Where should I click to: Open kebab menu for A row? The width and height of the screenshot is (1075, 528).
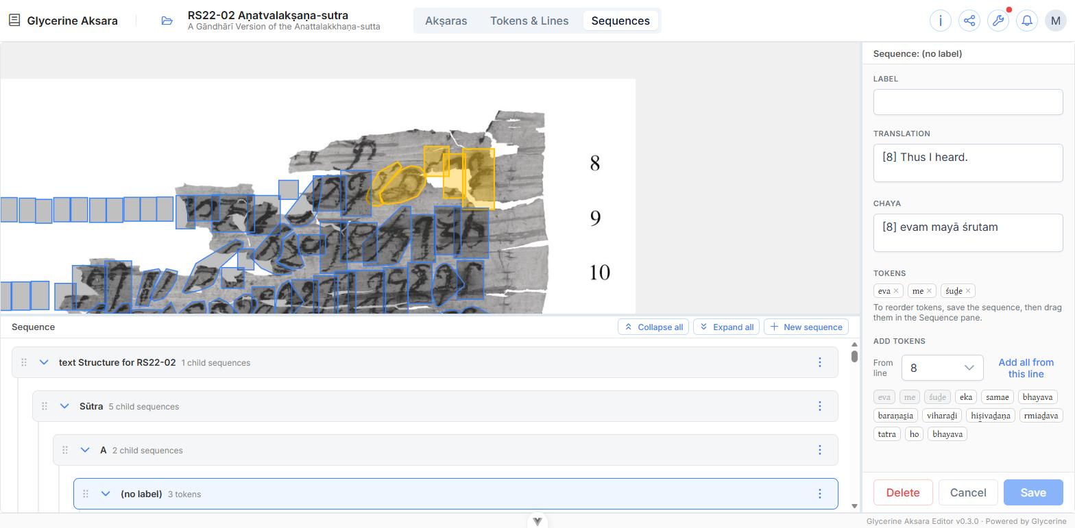[x=819, y=450]
